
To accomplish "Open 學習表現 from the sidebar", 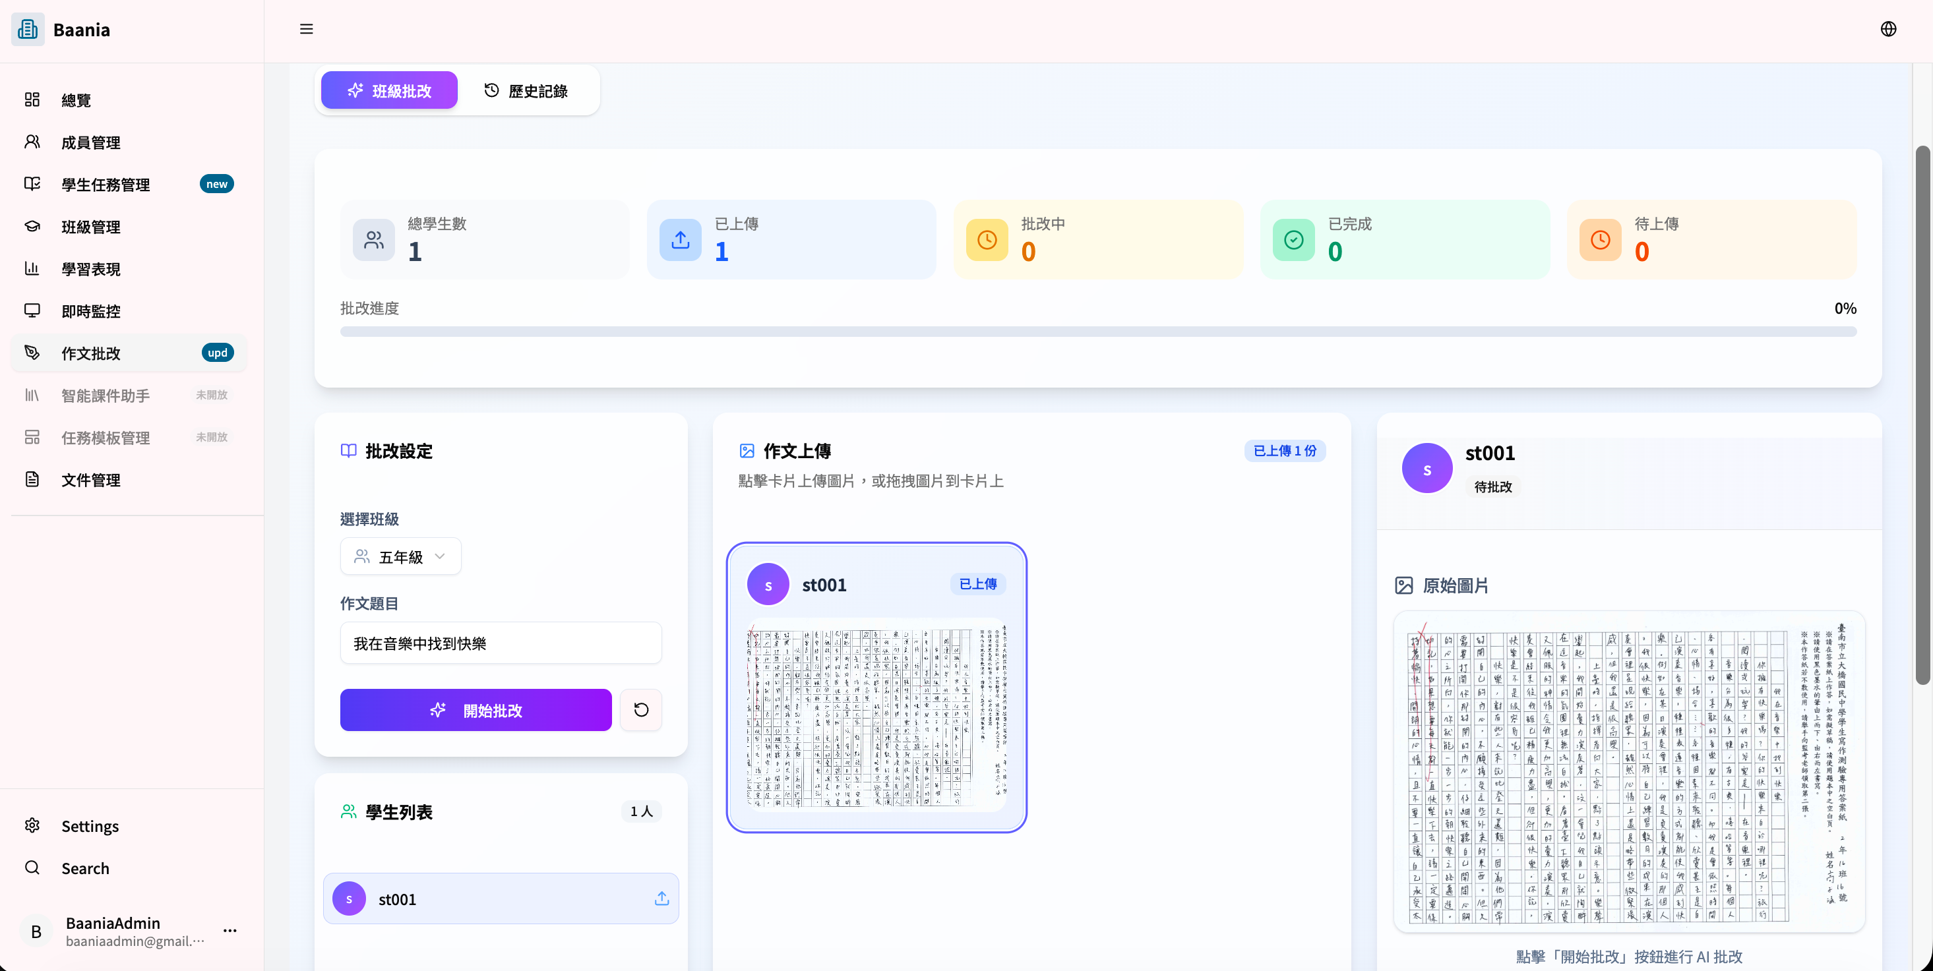I will click(90, 268).
